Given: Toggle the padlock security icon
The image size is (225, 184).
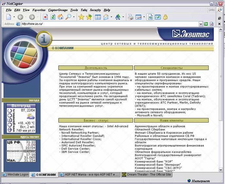Looking at the screenshot, I should pos(165,17).
